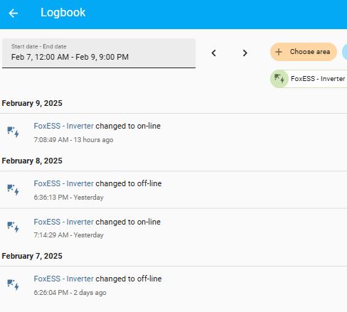Image resolution: width=347 pixels, height=312 pixels.
Task: Click the inverter icon beside 6:26:04 PM entry
Action: (13, 284)
